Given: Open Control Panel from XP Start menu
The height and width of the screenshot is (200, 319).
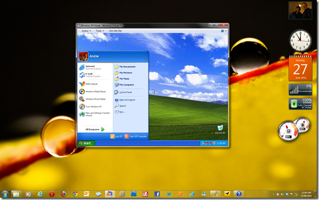Looking at the screenshot, I should pyautogui.click(x=123, y=92).
